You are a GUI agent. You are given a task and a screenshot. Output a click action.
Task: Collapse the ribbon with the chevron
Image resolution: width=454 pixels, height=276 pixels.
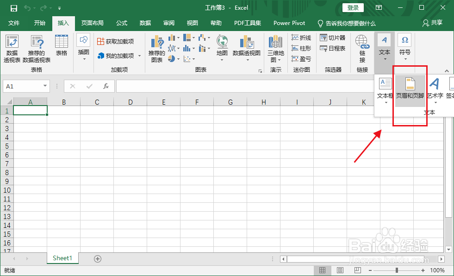pos(447,71)
